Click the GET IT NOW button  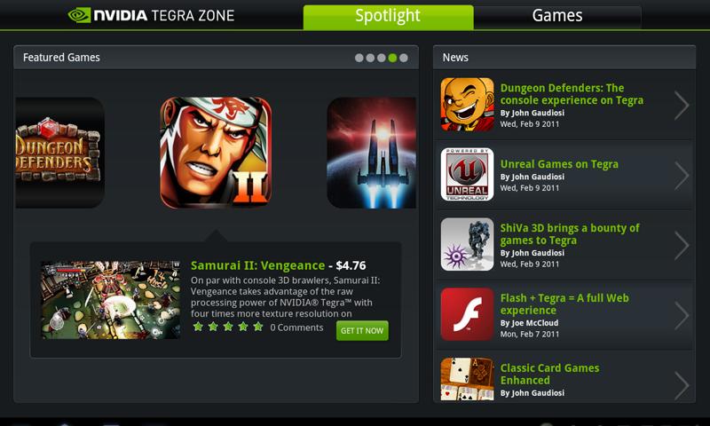[362, 330]
